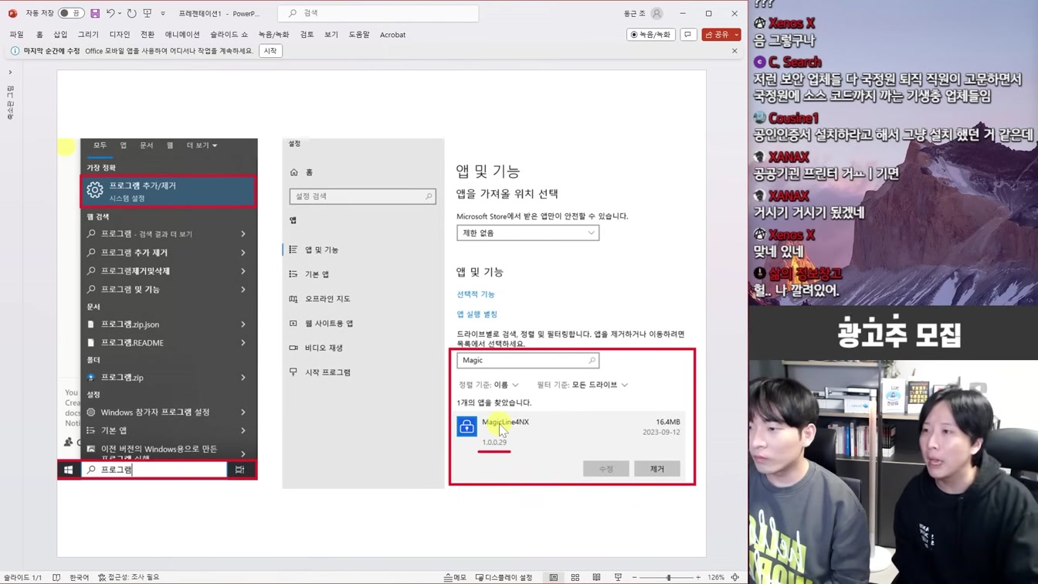Click 제거 button in slide screenshot
This screenshot has height=584, width=1038.
coord(656,469)
